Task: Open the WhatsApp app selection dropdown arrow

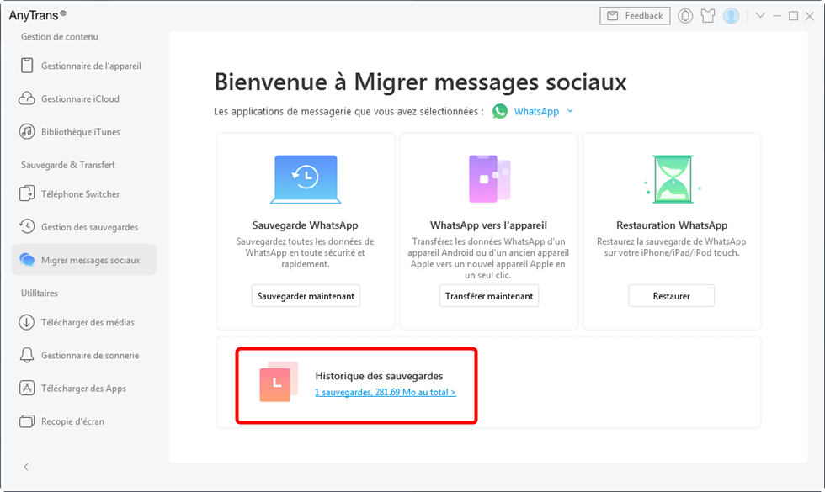Action: pos(570,111)
